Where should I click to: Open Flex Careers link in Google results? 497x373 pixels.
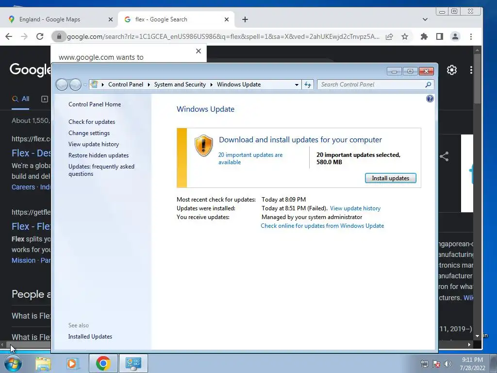[23, 187]
